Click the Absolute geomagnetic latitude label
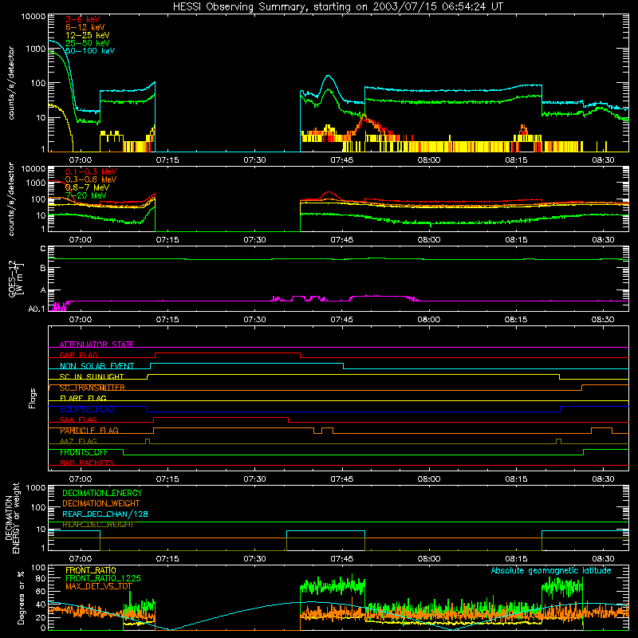 (x=551, y=570)
